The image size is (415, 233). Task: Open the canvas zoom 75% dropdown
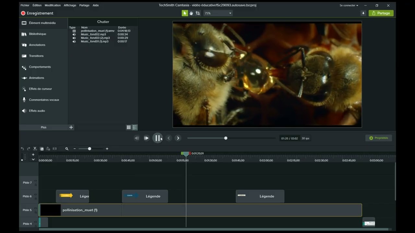pos(218,13)
